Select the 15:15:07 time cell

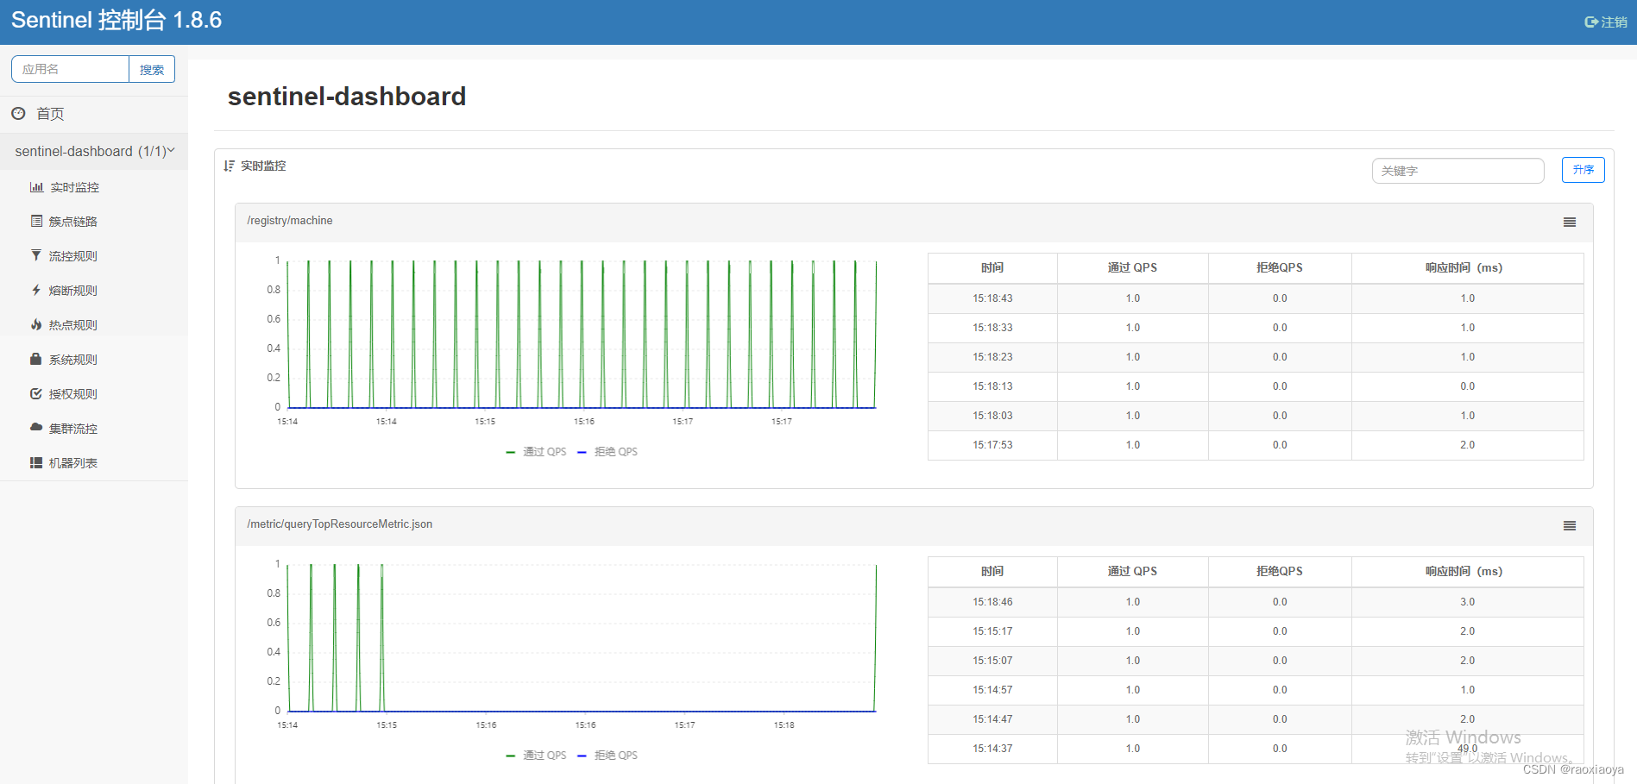click(992, 661)
